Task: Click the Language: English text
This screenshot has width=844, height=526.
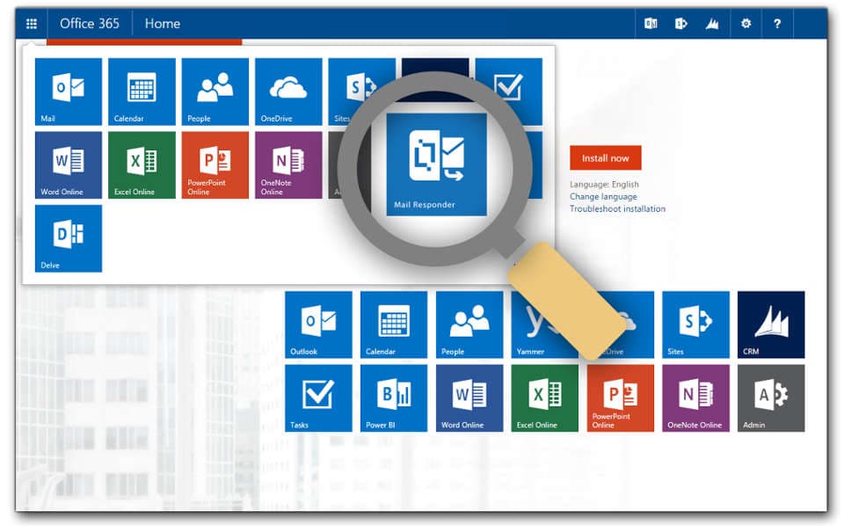Action: tap(605, 184)
